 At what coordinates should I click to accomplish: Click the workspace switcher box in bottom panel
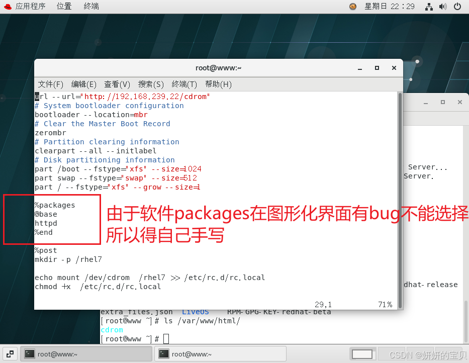(x=362, y=354)
